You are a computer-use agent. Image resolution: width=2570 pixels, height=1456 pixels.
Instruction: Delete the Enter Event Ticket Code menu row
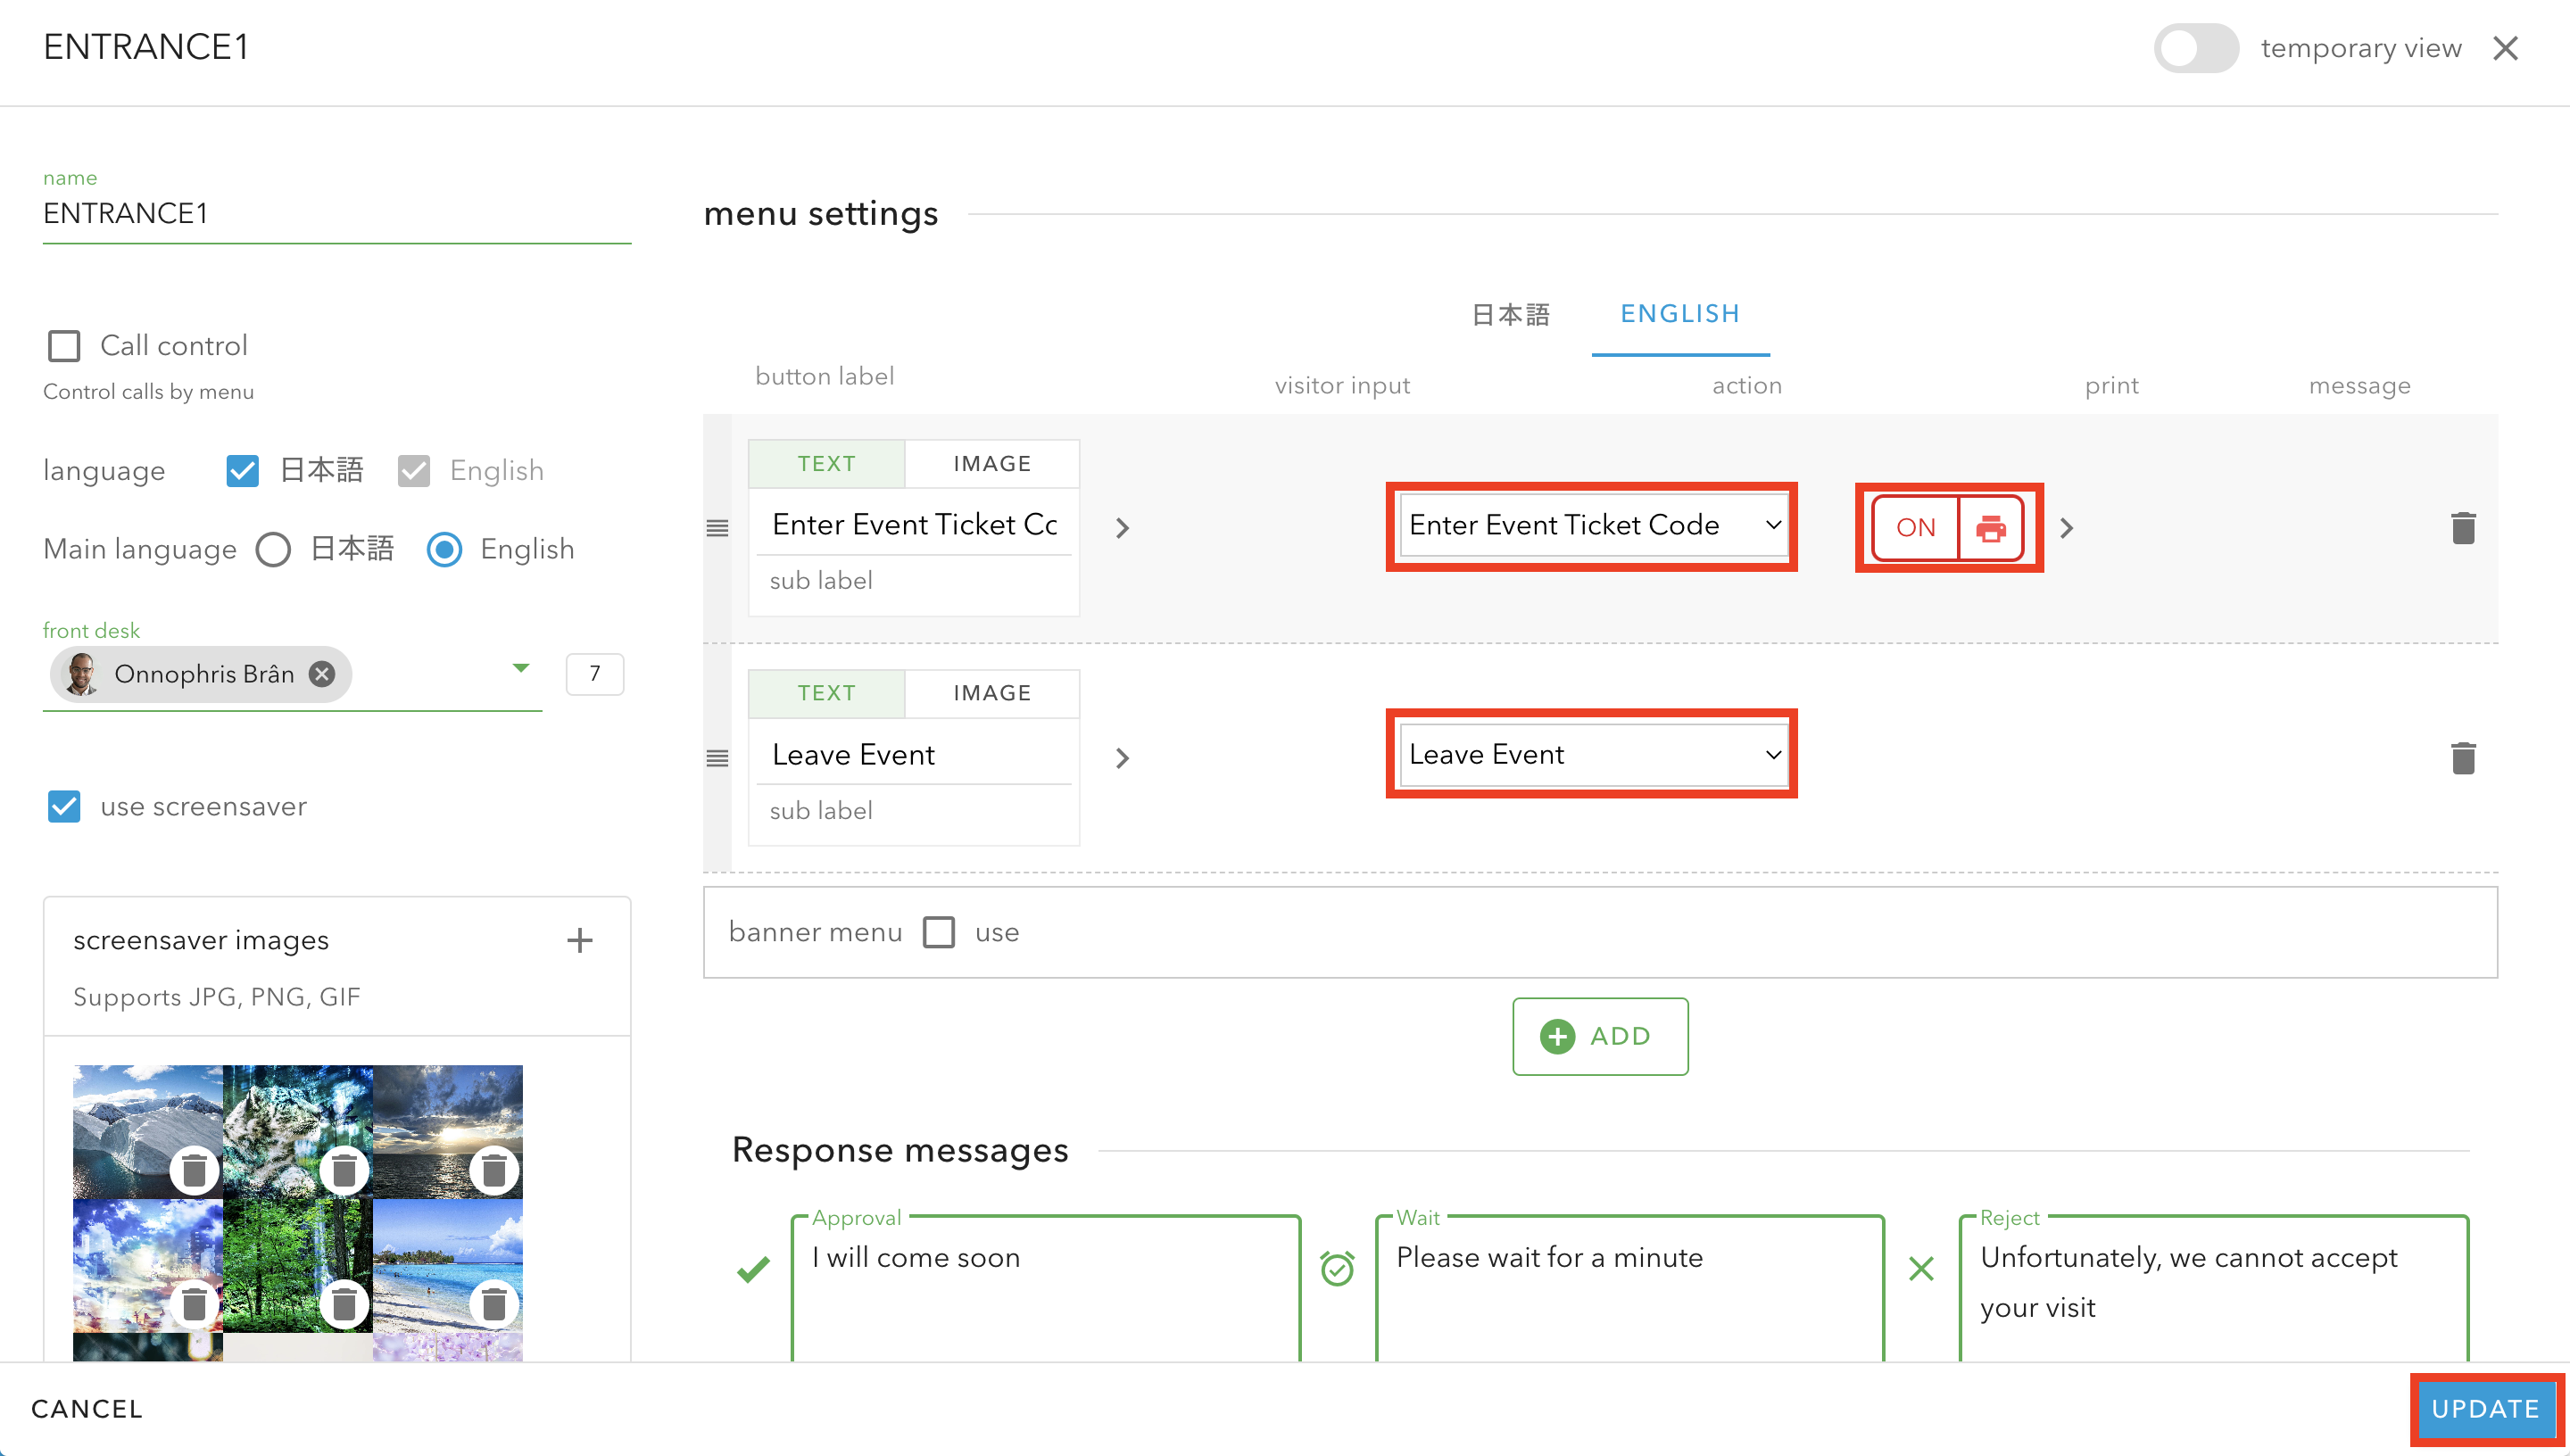point(2462,527)
